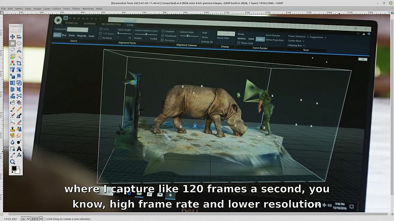The image size is (394, 221).
Task: Click the 100% zoom input field
Action: (x=35, y=219)
